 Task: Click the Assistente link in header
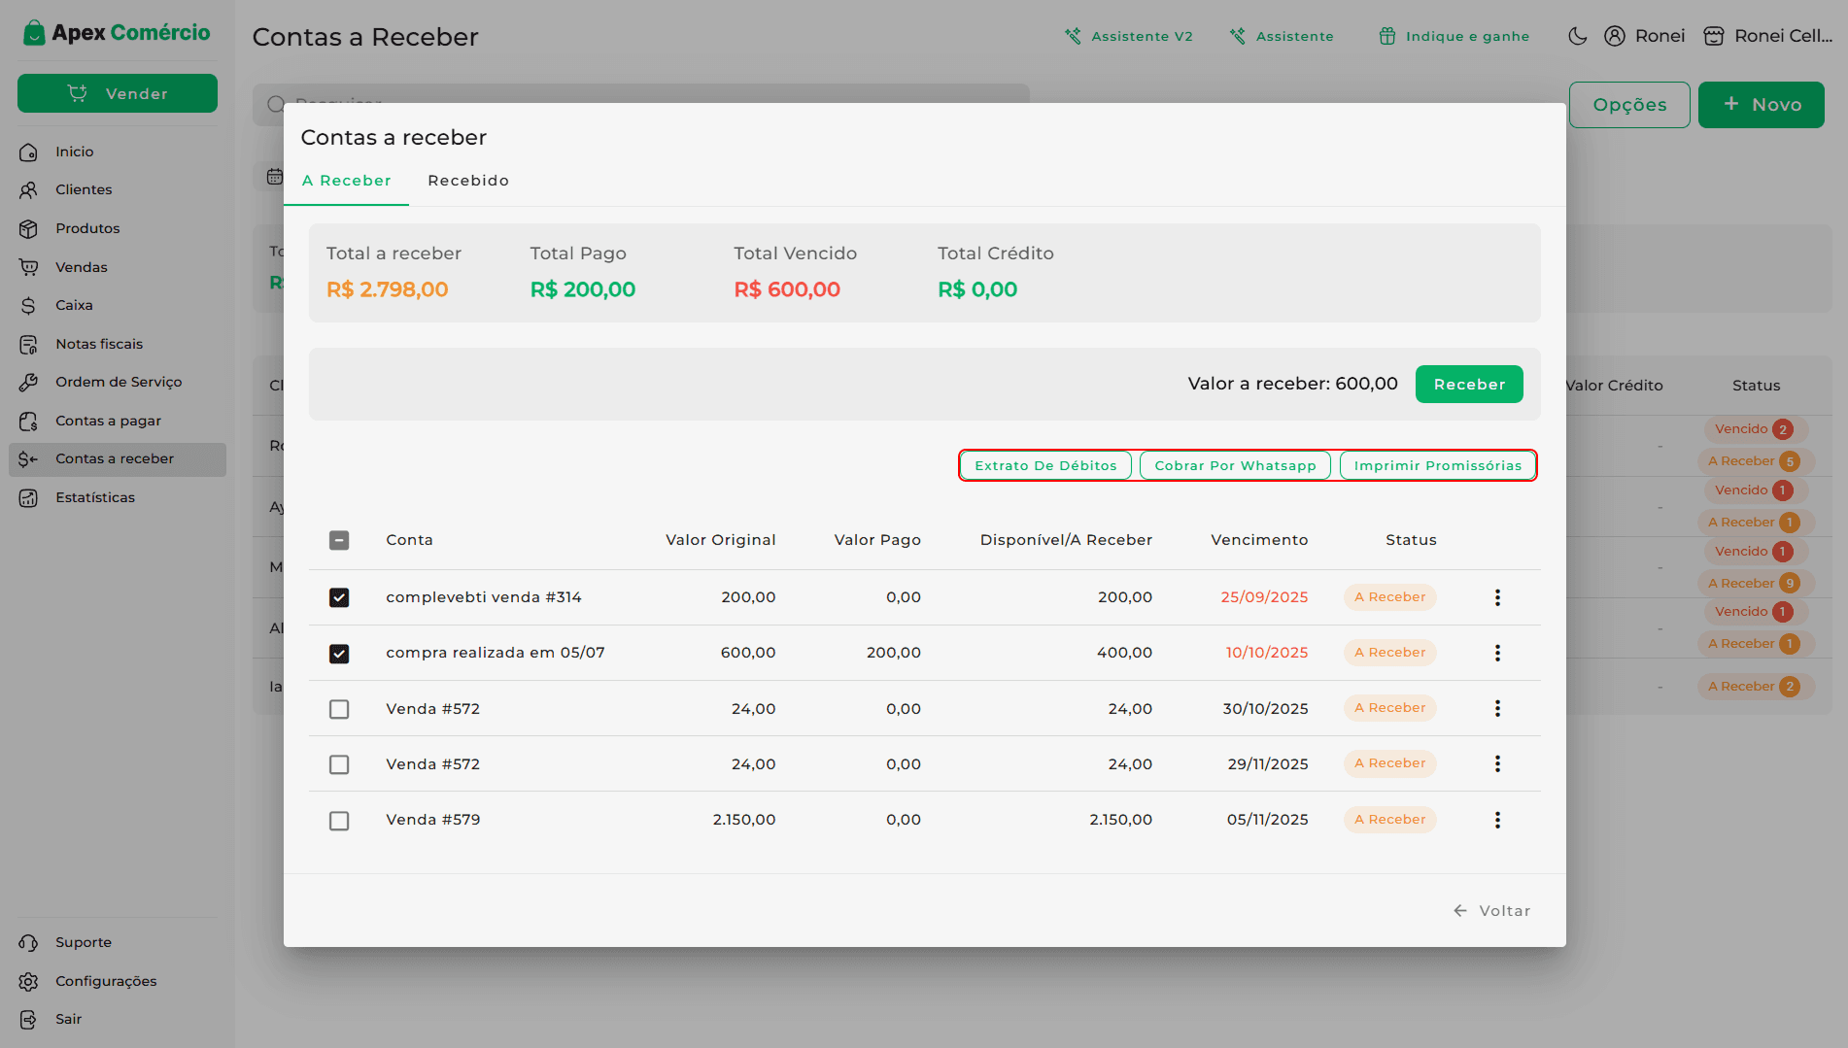click(1282, 36)
